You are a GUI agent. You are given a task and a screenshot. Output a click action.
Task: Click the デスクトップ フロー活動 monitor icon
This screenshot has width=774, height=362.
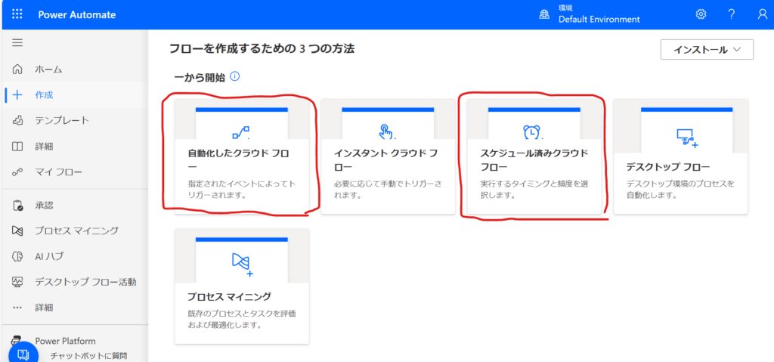[17, 282]
